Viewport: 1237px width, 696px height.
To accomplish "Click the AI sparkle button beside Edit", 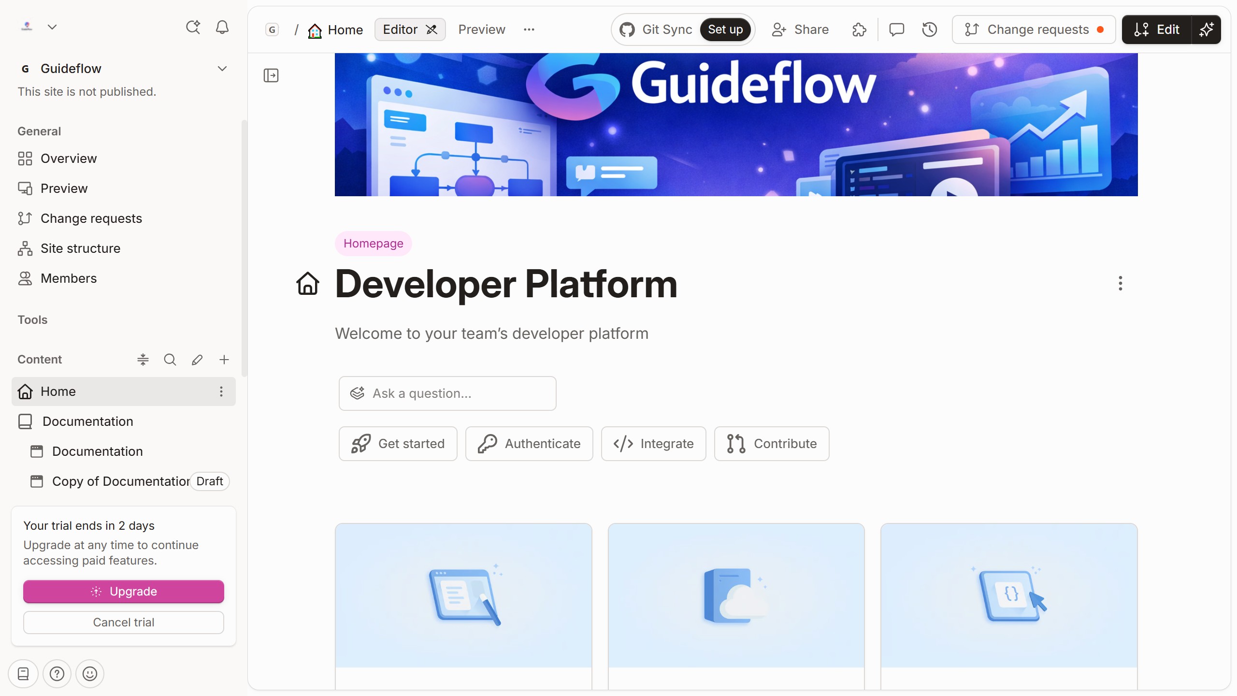I will click(1207, 29).
